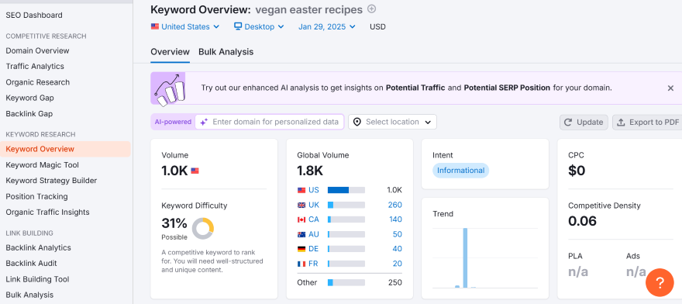Viewport: 682px width, 304px height.
Task: Click the Update button
Action: click(584, 123)
